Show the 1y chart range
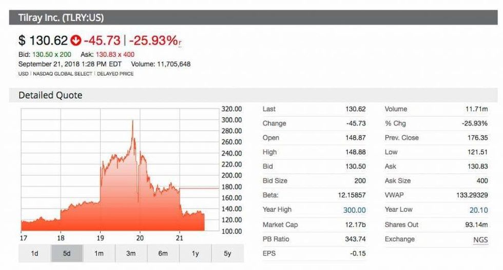Viewport: 503px width, 270px height. [x=195, y=254]
